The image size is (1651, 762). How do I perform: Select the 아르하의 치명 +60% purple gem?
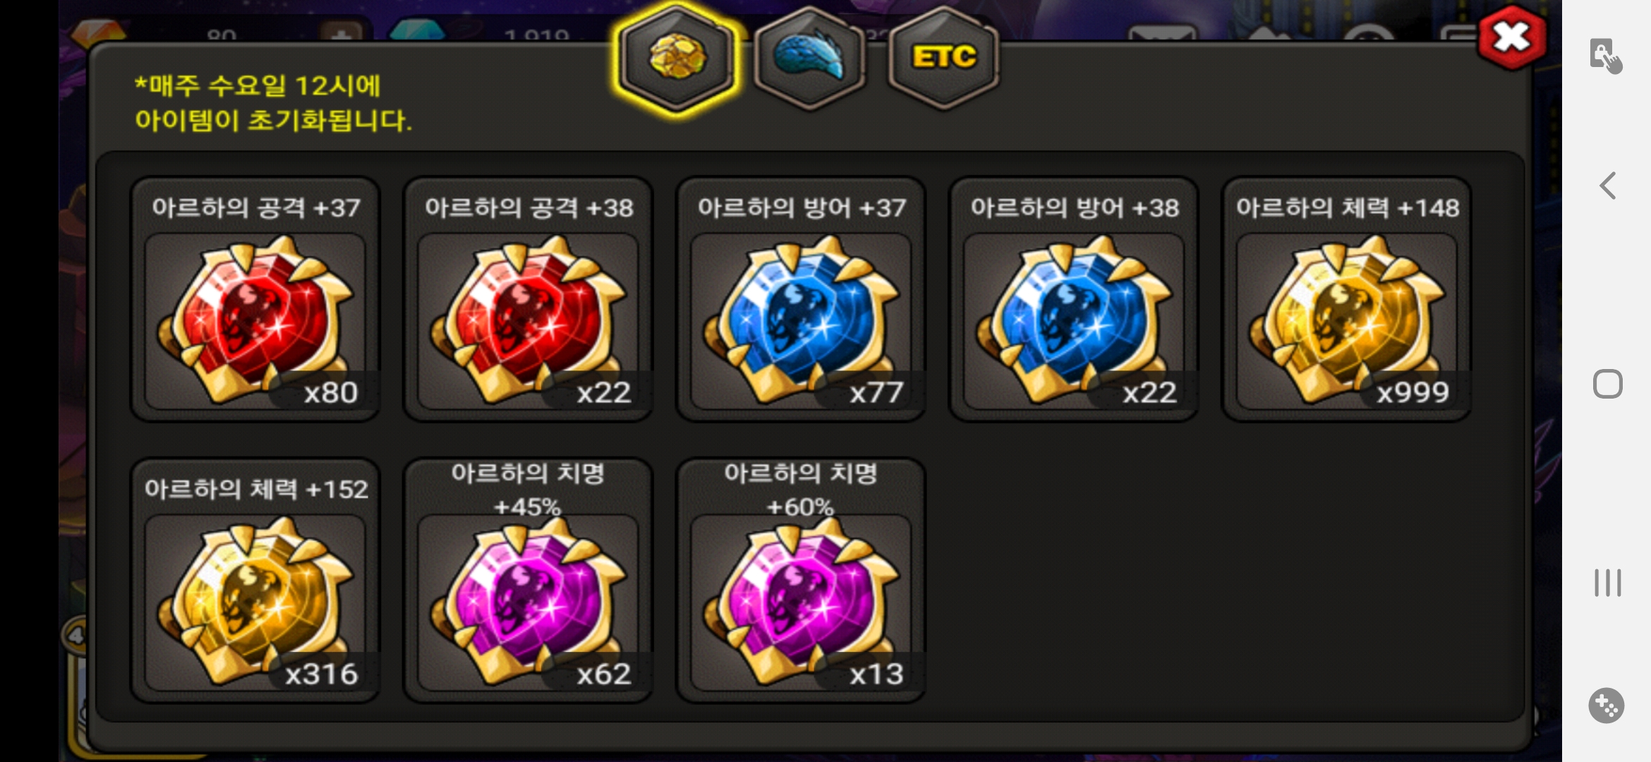coord(801,581)
